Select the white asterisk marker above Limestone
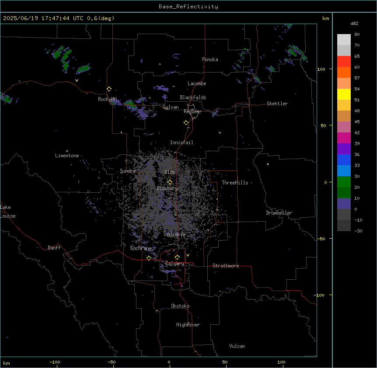 coord(67,151)
